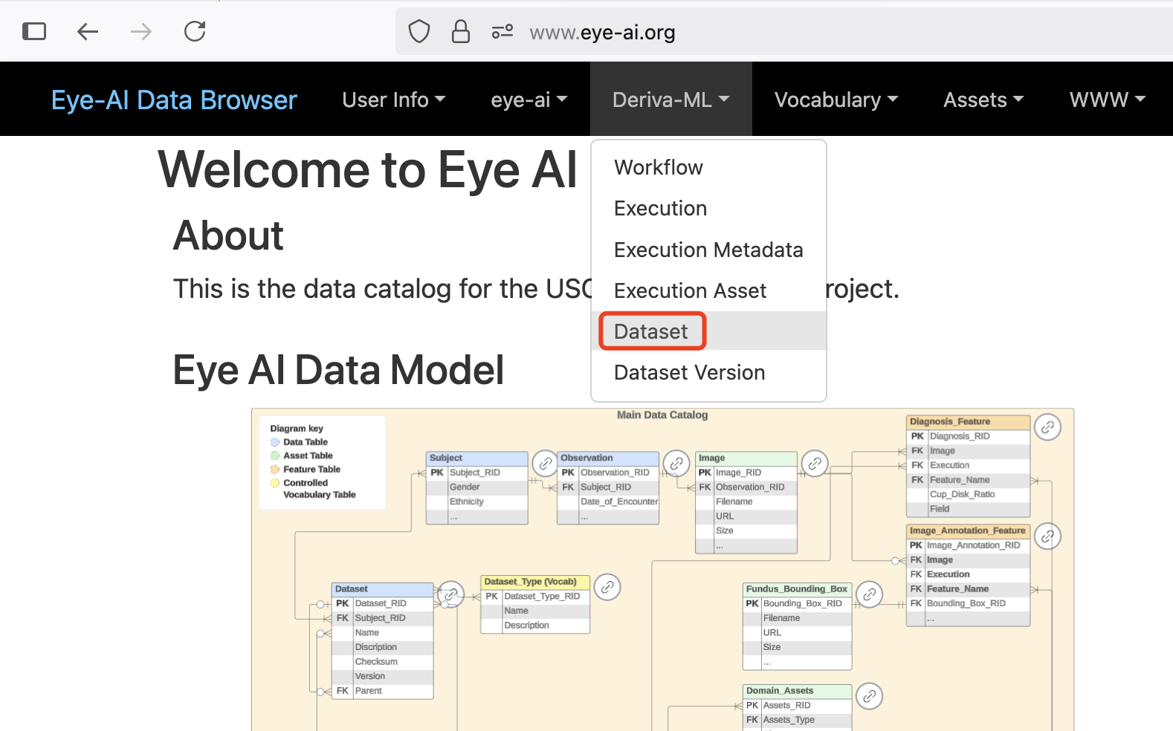This screenshot has height=731, width=1173.
Task: Click the blue Data Table legend dot
Action: coord(275,442)
